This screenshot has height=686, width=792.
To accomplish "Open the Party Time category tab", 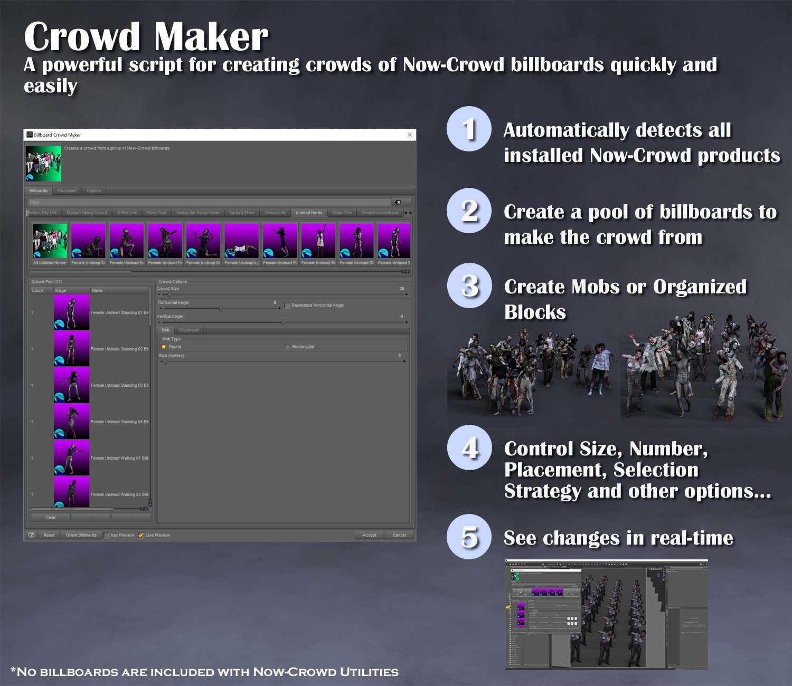I will (156, 213).
